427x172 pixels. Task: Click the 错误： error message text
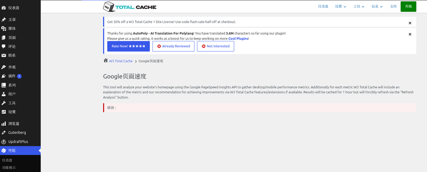(112, 108)
